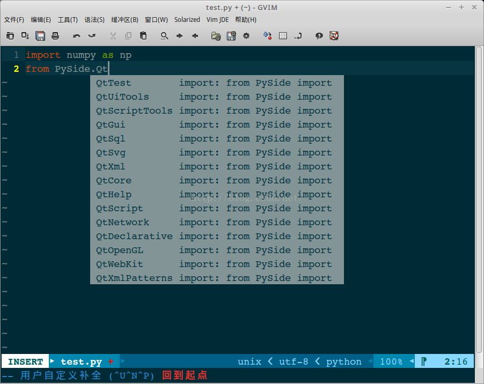Open the 缓冲区(B) menu
The height and width of the screenshot is (384, 484).
click(x=124, y=20)
